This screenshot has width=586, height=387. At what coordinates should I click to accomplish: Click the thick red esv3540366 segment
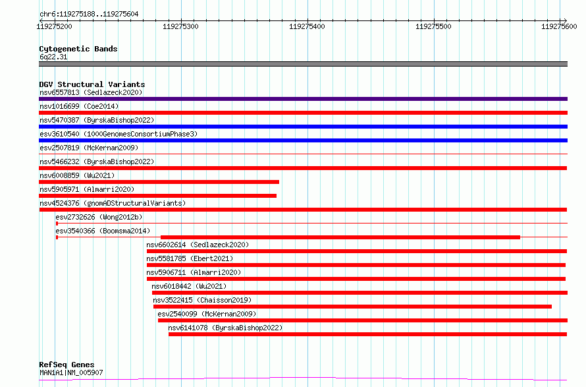pos(340,237)
